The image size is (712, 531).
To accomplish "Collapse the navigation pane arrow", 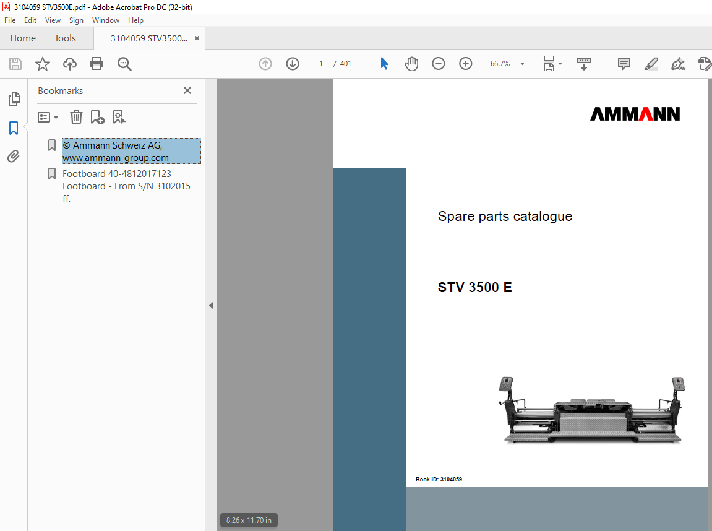I will tap(211, 305).
